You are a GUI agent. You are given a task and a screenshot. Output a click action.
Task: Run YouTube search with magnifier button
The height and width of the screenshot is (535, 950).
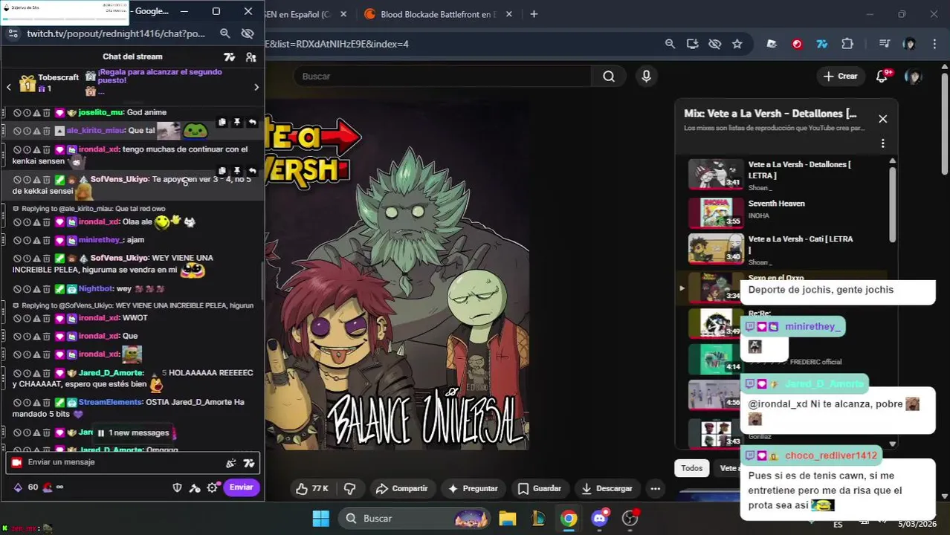pyautogui.click(x=609, y=77)
